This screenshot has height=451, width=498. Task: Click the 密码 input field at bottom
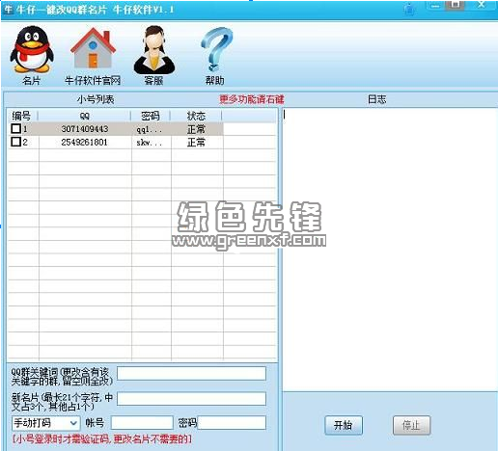(x=232, y=423)
